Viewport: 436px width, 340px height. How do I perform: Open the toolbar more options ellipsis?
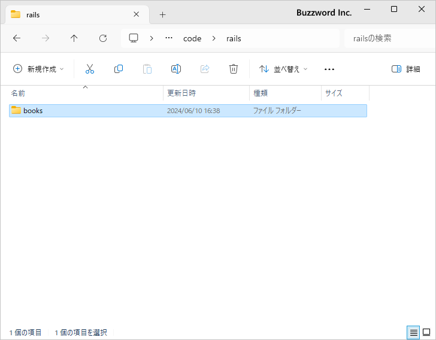(329, 69)
